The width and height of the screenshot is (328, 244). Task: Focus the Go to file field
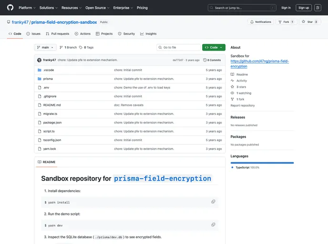click(180, 47)
